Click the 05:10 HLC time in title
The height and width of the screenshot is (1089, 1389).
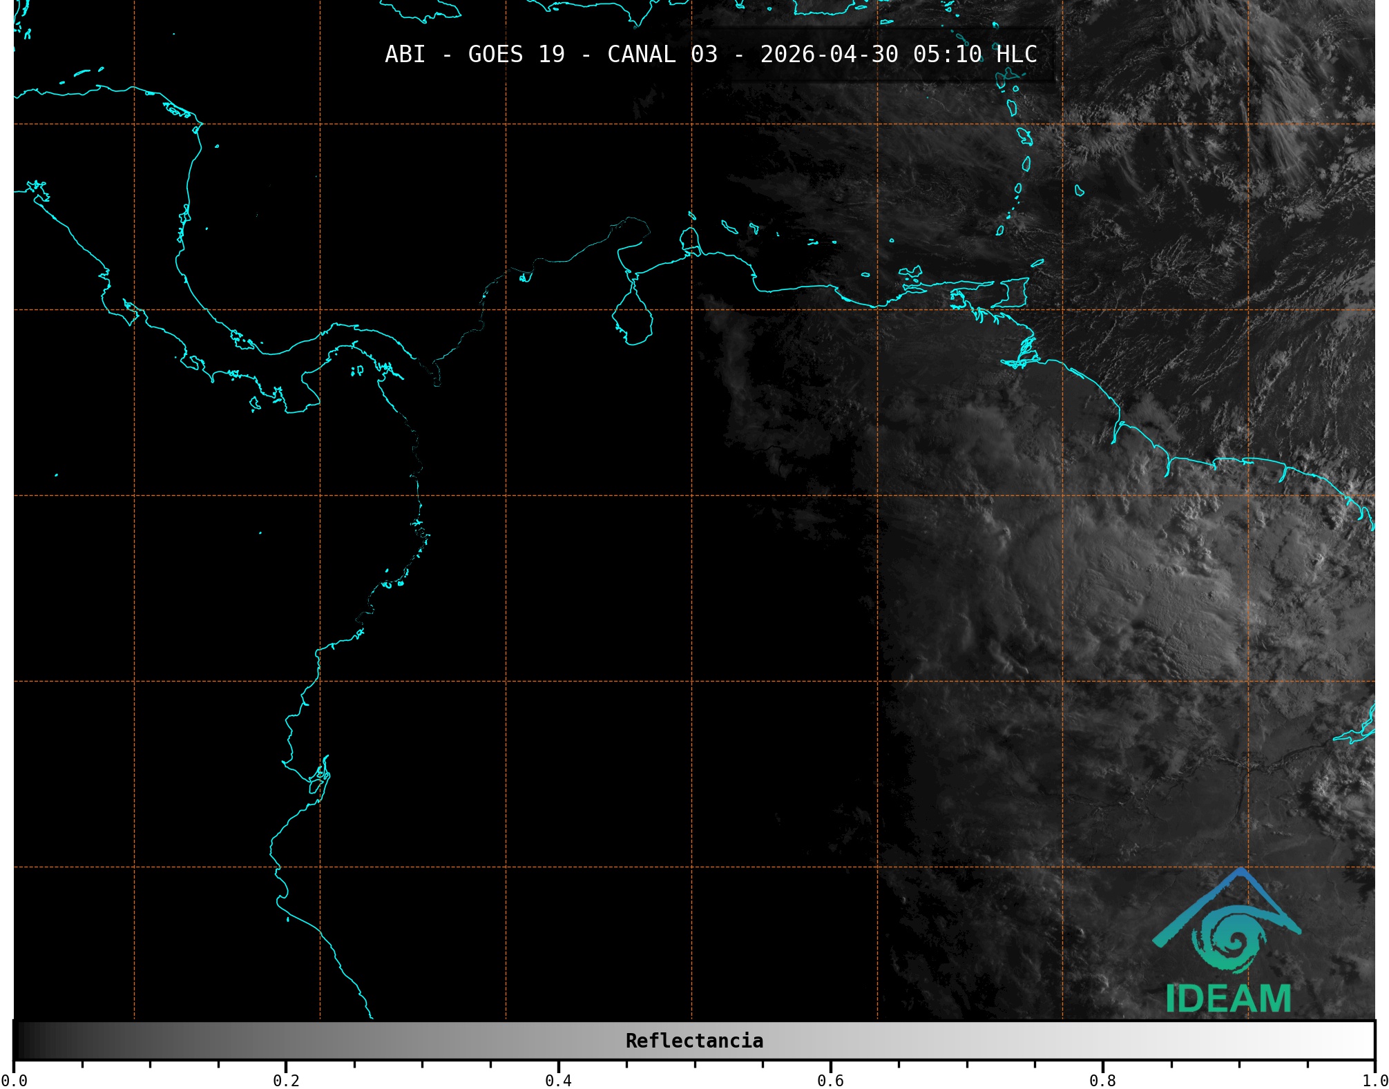[975, 55]
